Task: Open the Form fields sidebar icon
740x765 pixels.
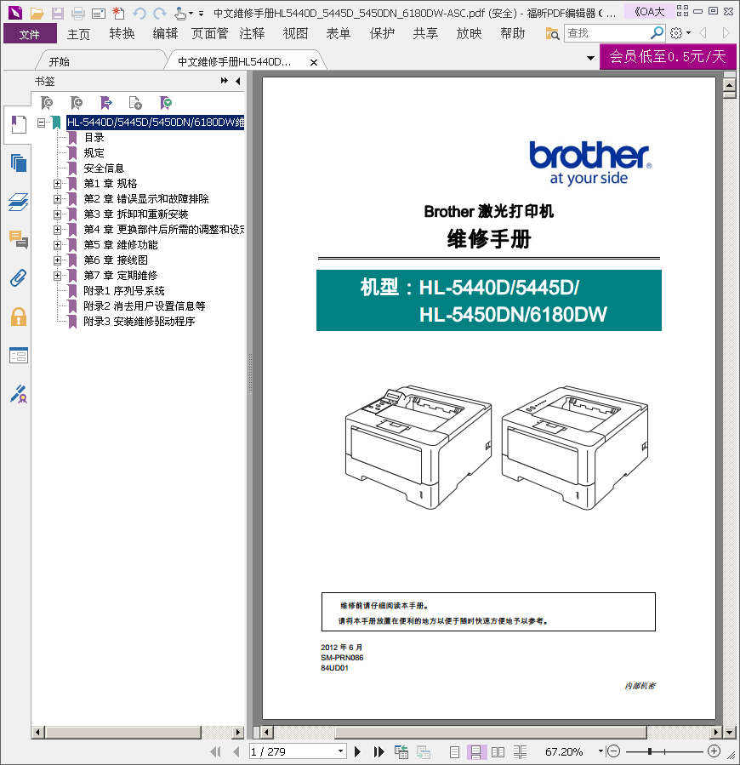Action: [x=19, y=355]
